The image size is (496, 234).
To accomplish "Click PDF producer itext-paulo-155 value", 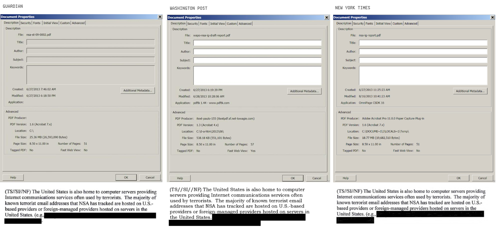I will 226,118.
